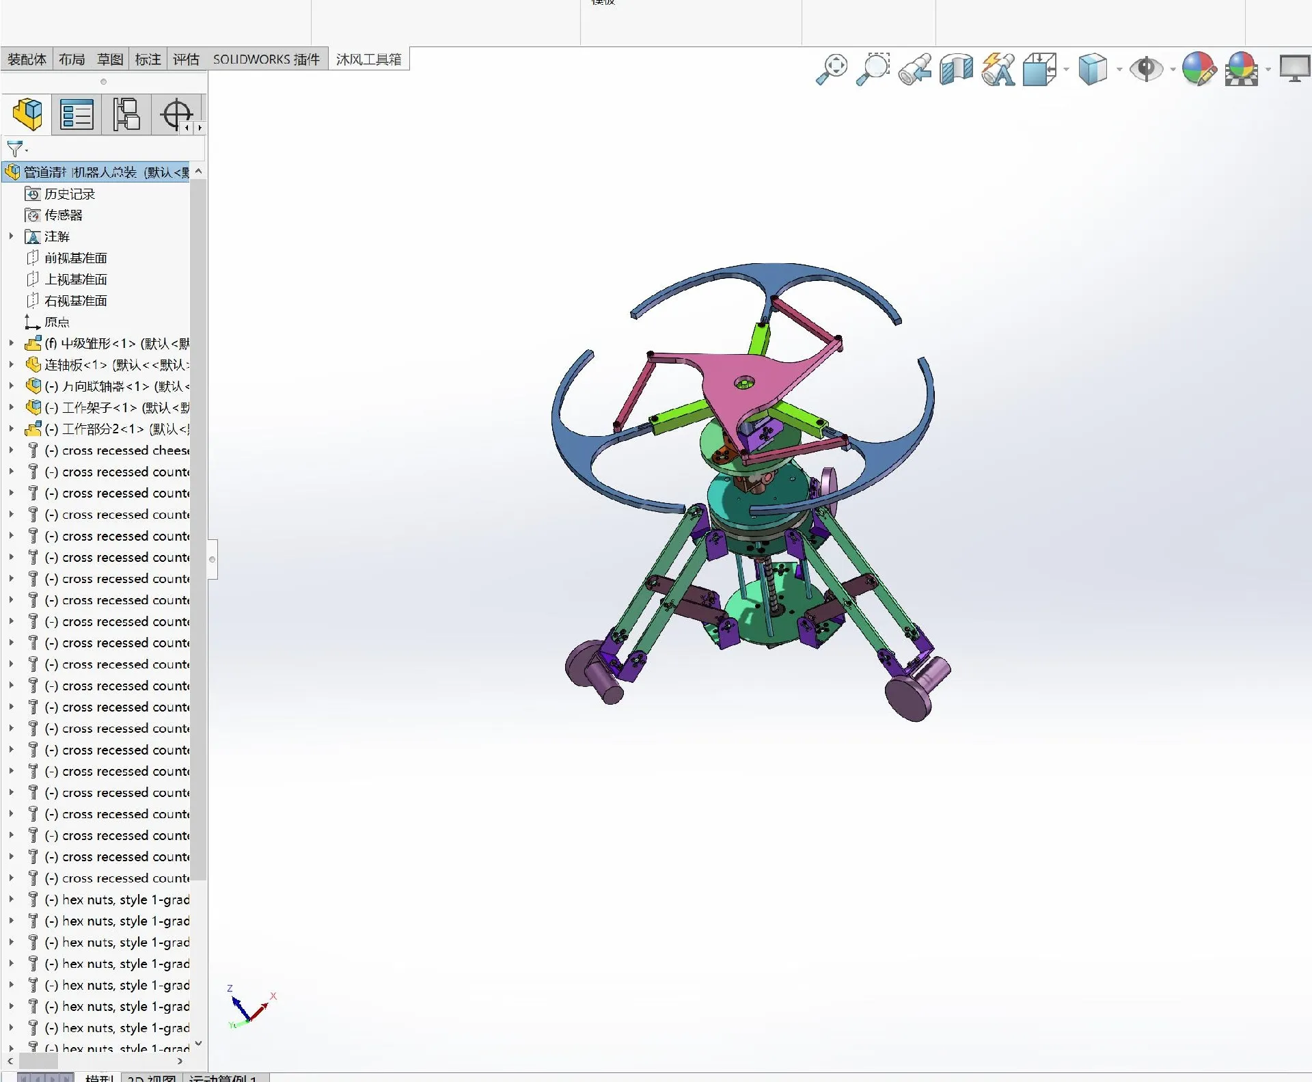The image size is (1312, 1082).
Task: Open the ConfigurationManager panel icon
Action: click(x=126, y=114)
